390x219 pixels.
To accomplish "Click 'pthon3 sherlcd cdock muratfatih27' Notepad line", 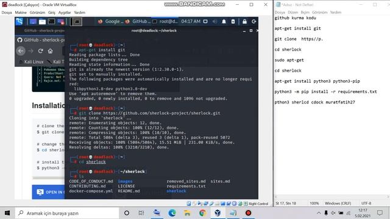I will pyautogui.click(x=314, y=102).
